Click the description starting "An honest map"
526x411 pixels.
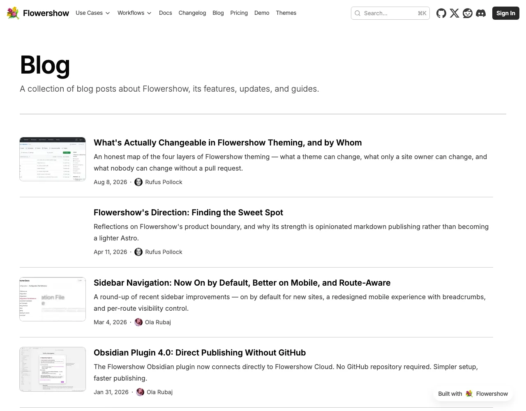[290, 162]
